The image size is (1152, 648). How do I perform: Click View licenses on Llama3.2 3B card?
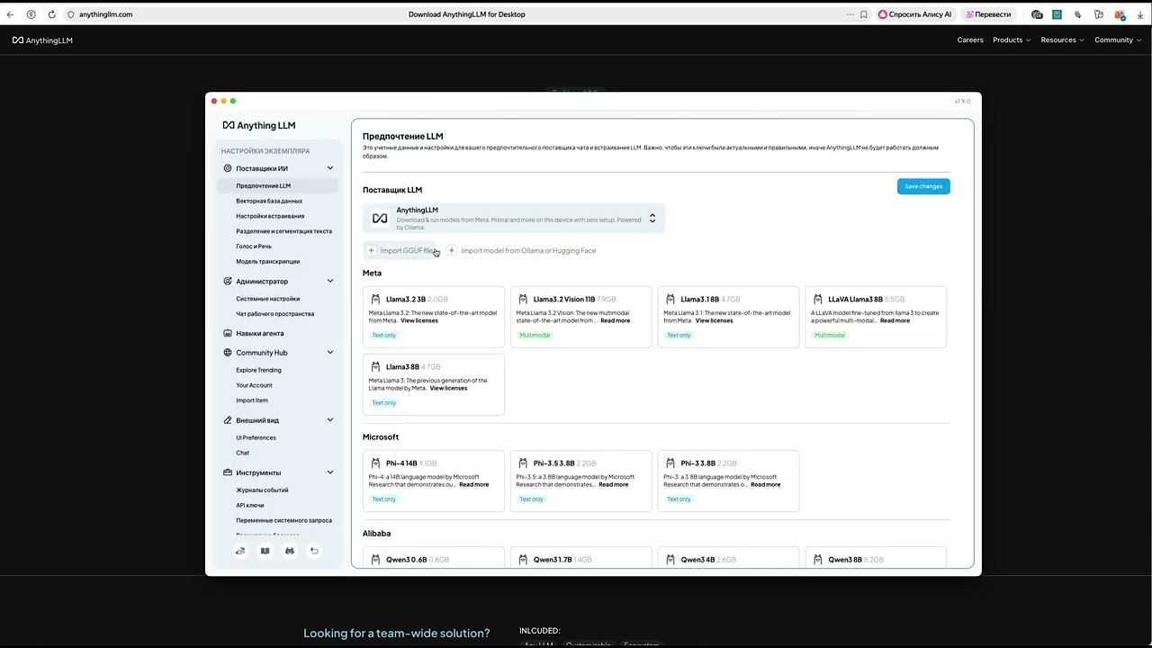point(419,320)
